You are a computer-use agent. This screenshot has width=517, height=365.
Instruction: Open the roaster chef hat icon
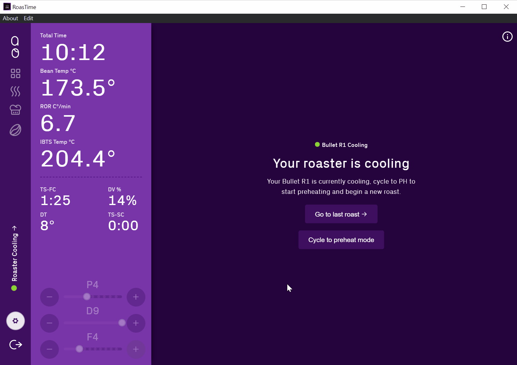click(x=15, y=110)
